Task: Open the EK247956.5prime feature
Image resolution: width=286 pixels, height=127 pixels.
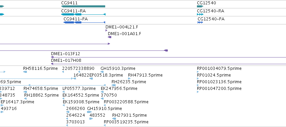Action: click(x=102, y=92)
